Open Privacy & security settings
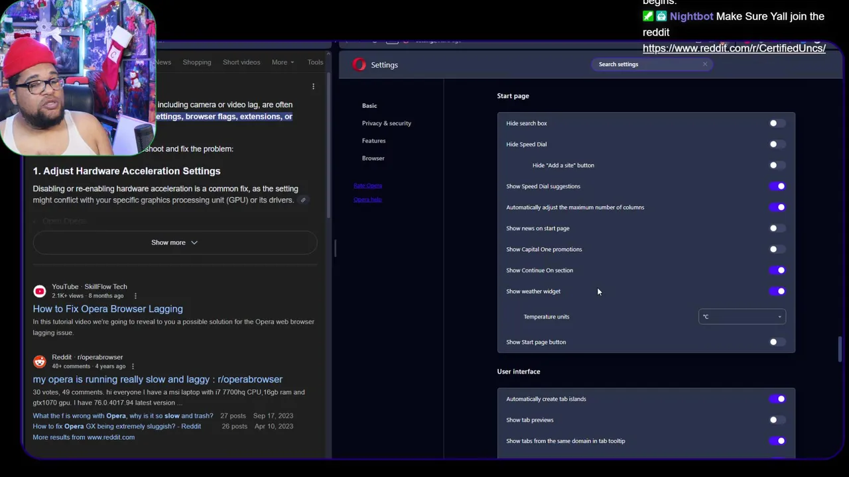Screen dimensions: 849x477 [x=387, y=123]
